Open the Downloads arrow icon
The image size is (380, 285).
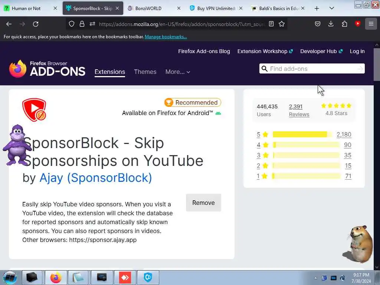[x=331, y=24]
